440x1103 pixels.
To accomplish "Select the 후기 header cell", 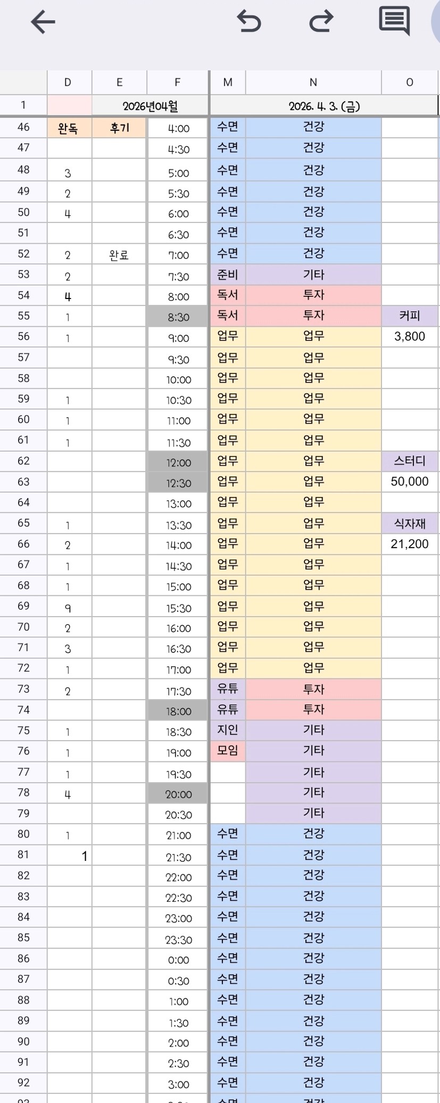I will point(119,128).
